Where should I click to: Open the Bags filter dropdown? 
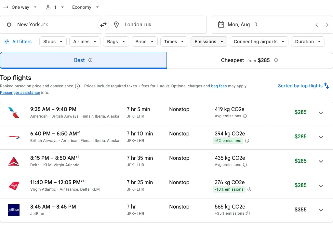116,42
